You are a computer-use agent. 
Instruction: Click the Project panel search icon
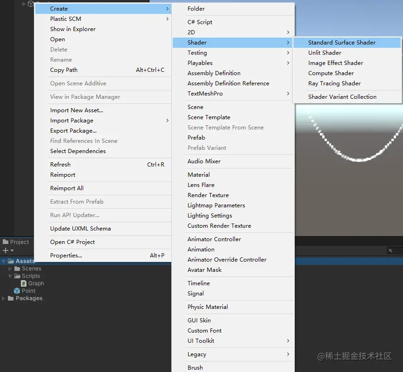[x=390, y=250]
